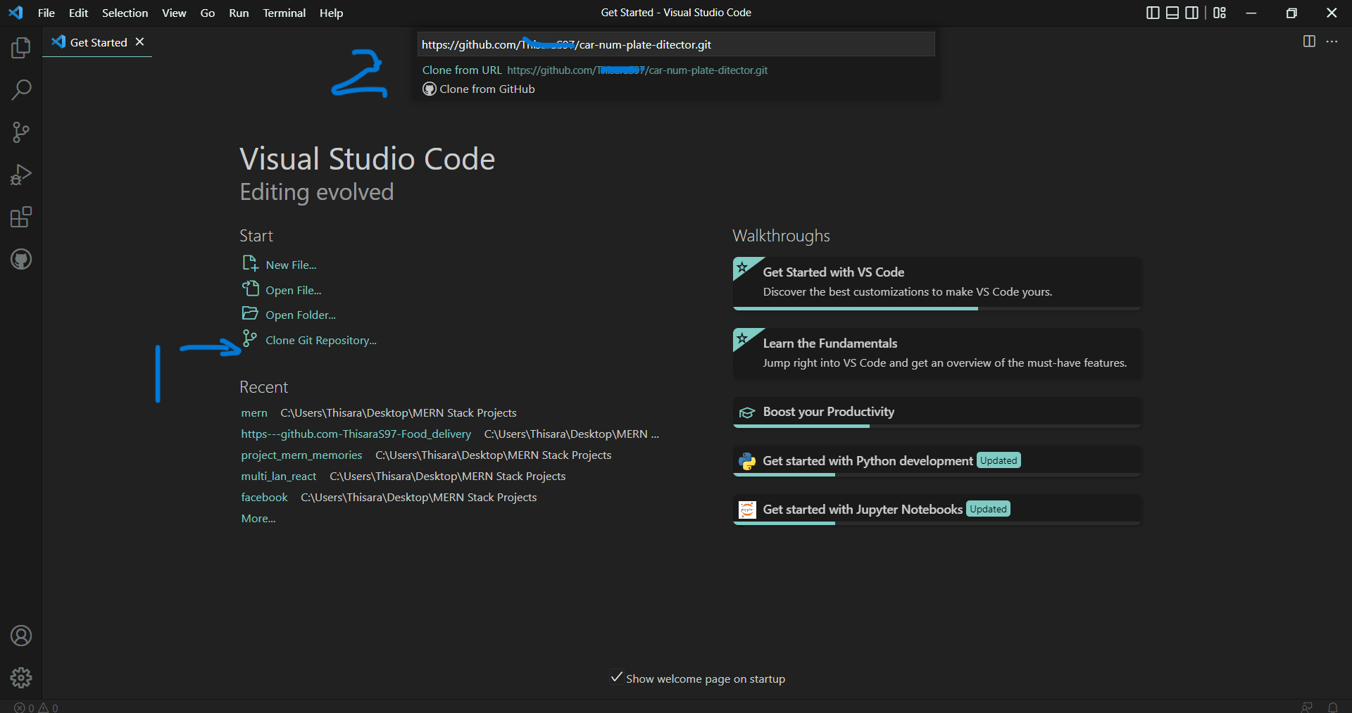Click the Updated badge on Jupyter walkthrough
This screenshot has height=713, width=1352.
pyautogui.click(x=989, y=509)
